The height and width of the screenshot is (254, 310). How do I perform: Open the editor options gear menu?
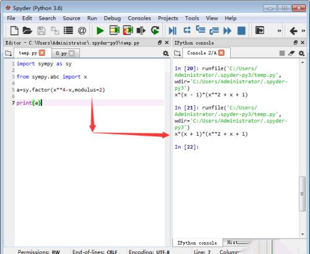(166, 53)
